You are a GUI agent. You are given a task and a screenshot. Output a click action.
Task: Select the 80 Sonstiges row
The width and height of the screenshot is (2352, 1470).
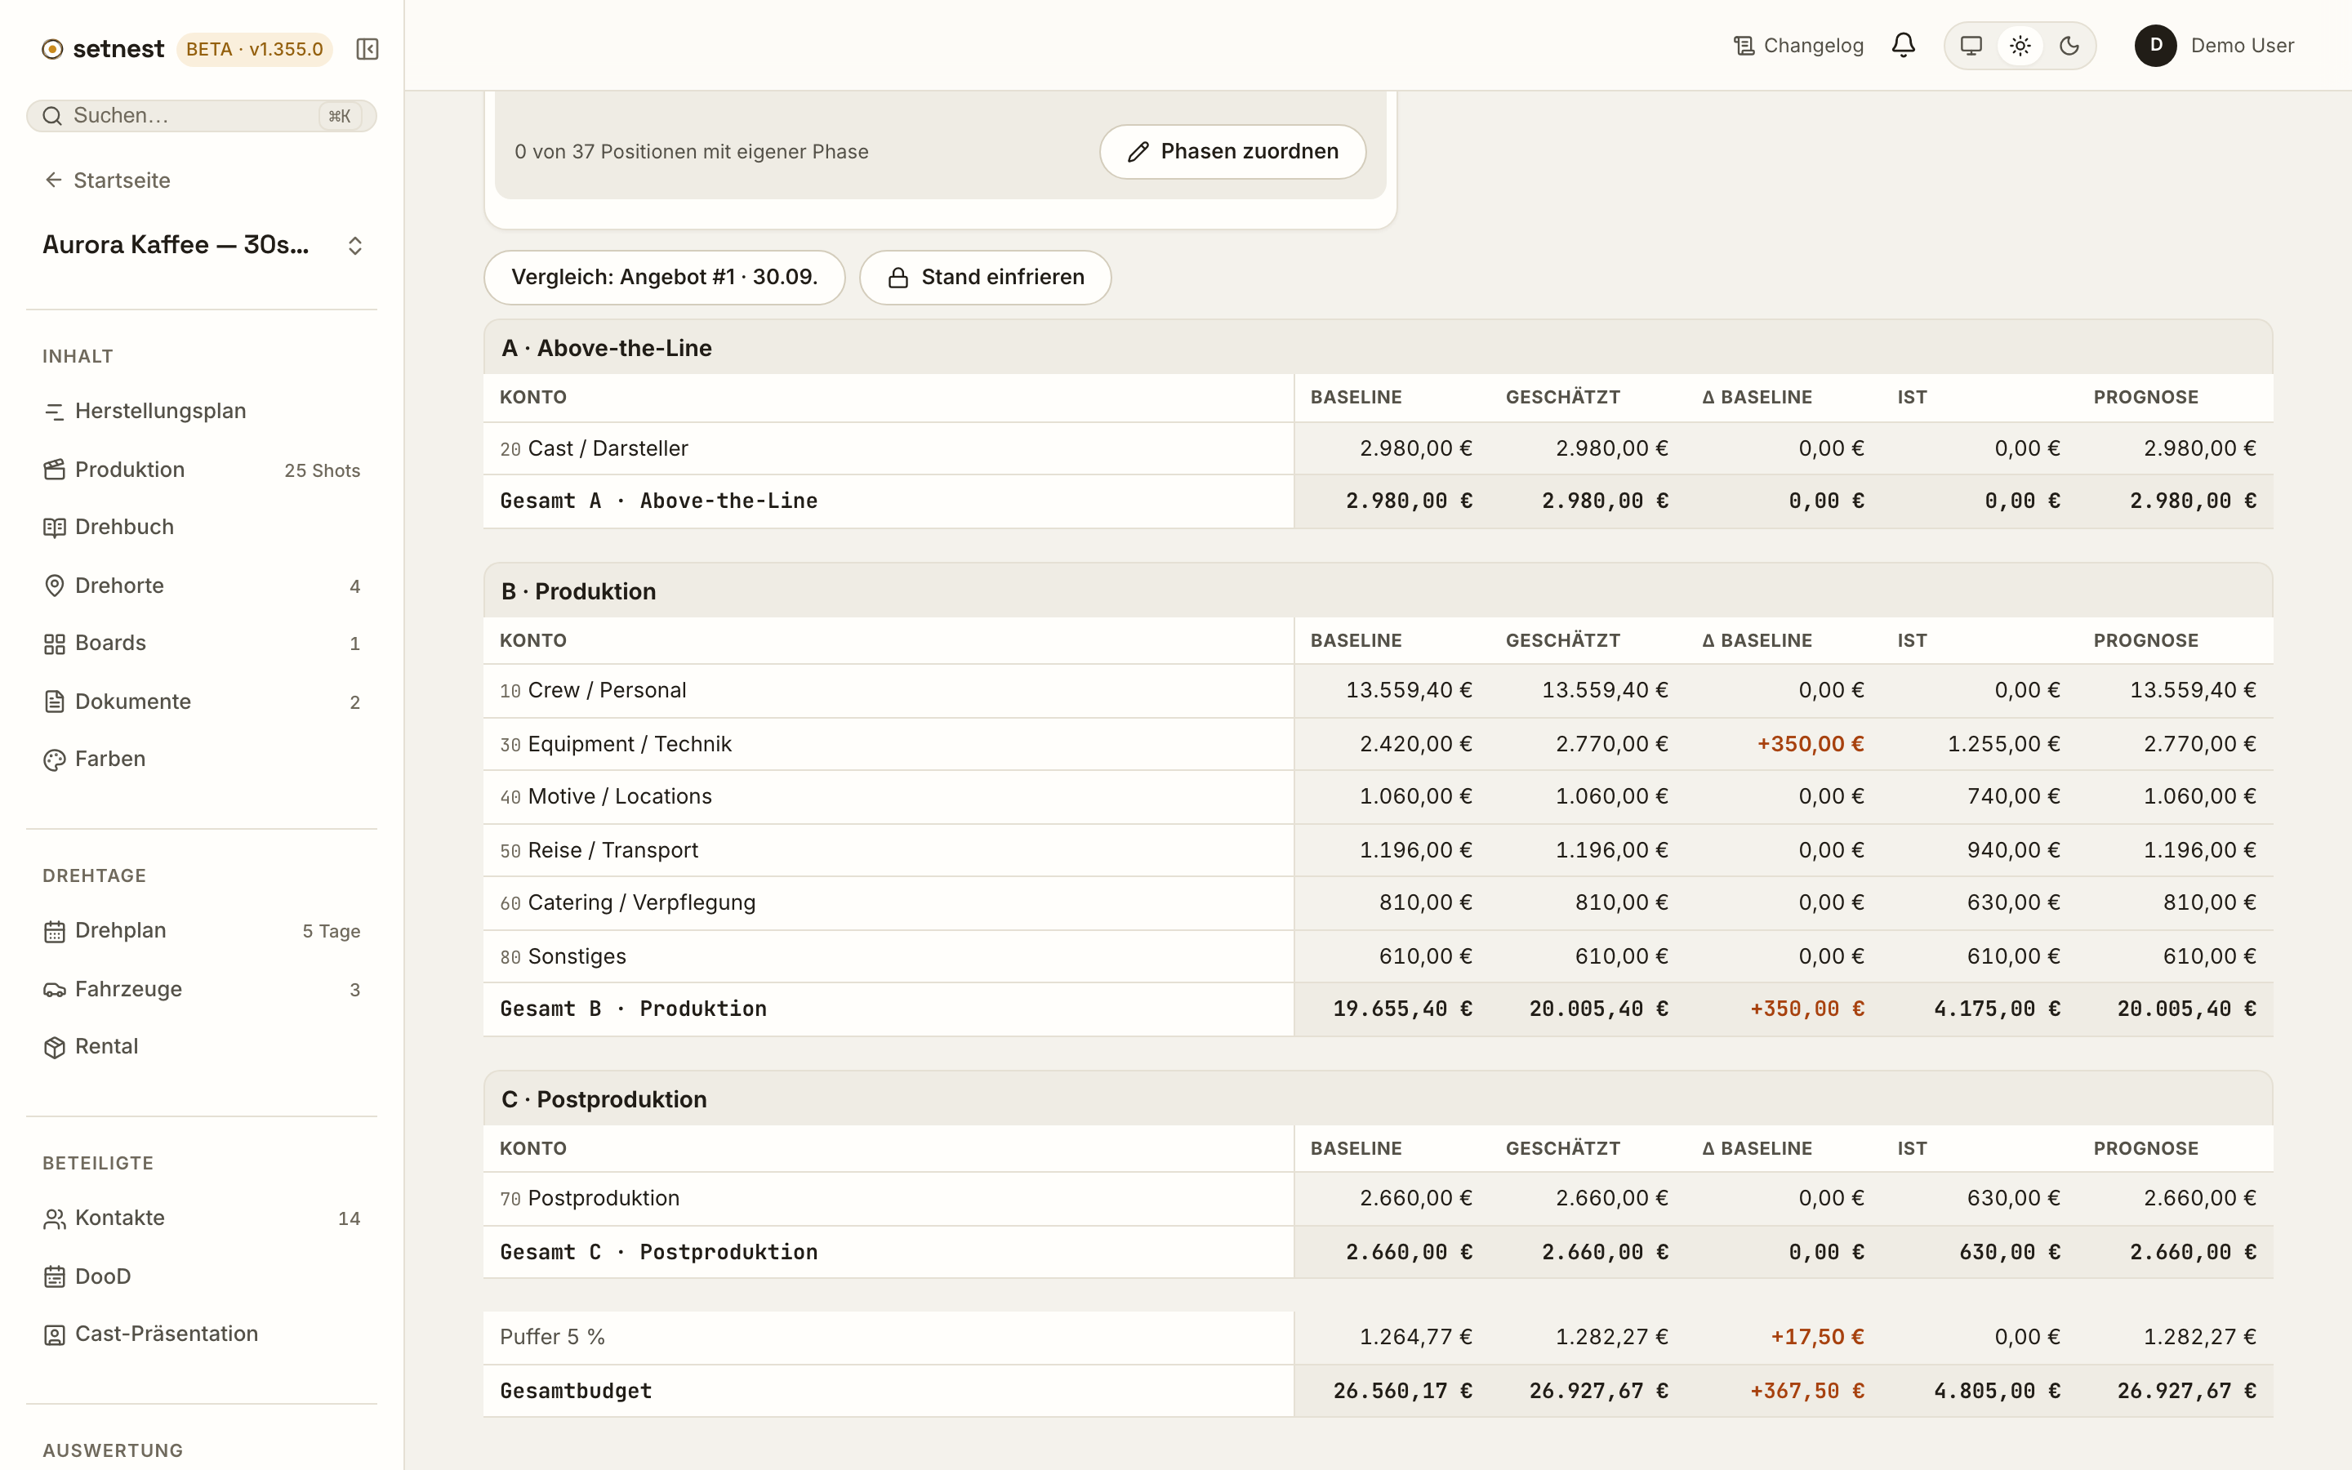tap(1379, 955)
